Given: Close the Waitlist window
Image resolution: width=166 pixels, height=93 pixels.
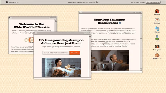Looking at the screenshot, I should tap(35, 33).
